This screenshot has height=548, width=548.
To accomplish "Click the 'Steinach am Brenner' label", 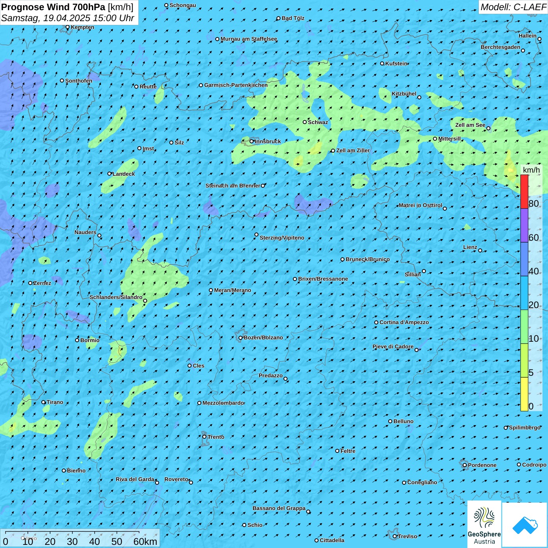I will click(x=233, y=186).
